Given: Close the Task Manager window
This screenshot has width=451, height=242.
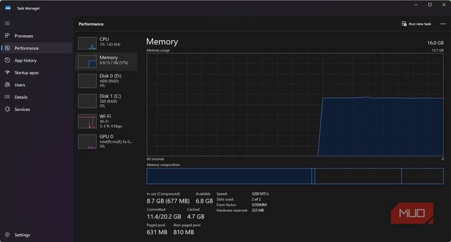Looking at the screenshot, I should [443, 5].
